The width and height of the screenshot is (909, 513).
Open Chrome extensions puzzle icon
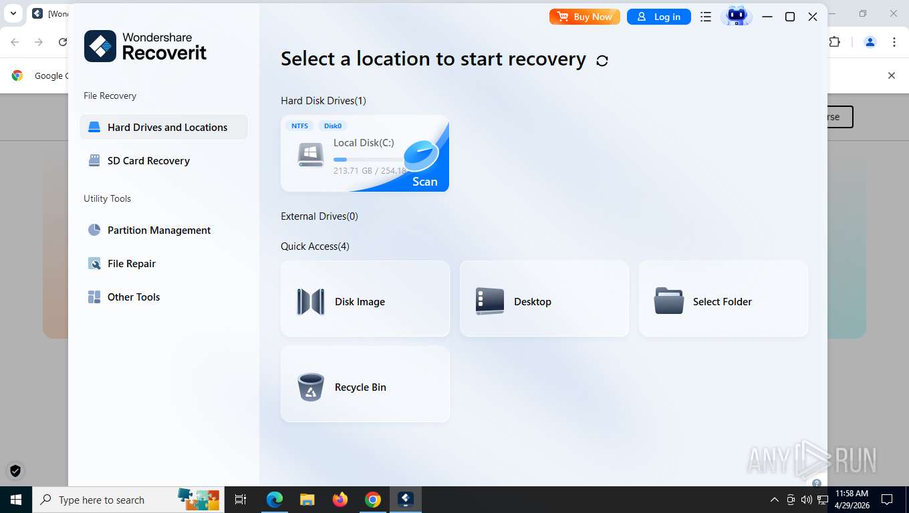tap(835, 42)
